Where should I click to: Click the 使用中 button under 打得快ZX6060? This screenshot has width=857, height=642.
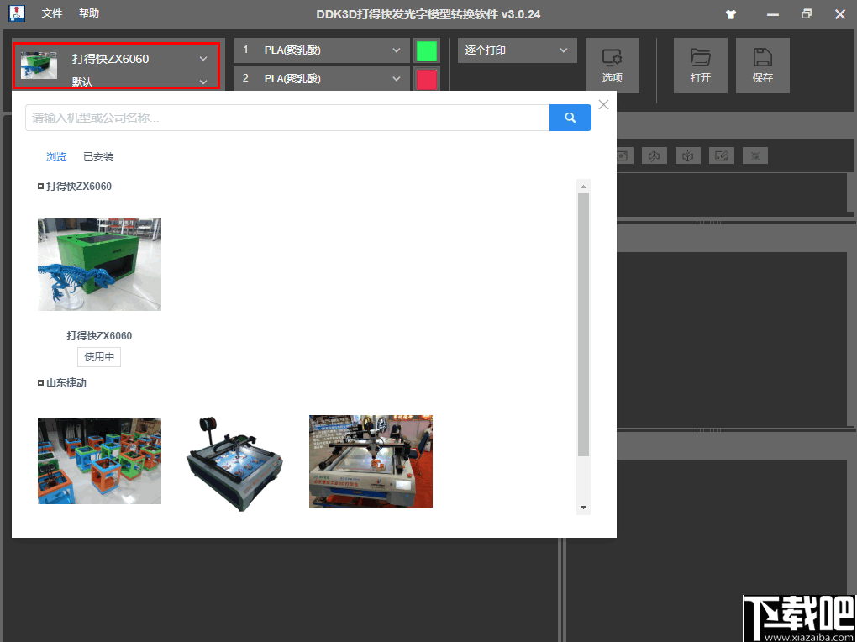pos(98,356)
